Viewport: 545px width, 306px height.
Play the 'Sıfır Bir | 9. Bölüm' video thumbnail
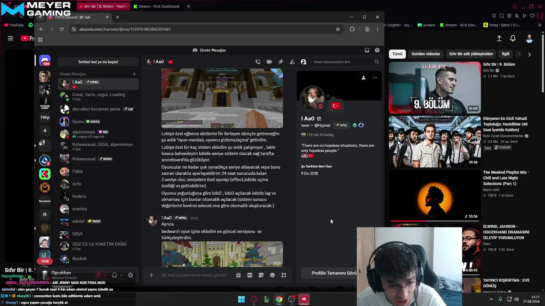[x=435, y=88]
